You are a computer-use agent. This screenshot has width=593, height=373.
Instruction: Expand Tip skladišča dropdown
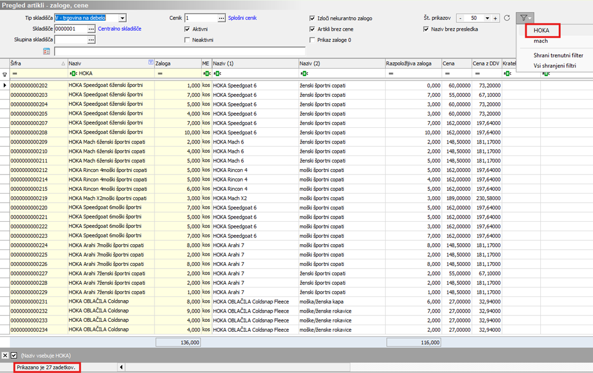(x=122, y=18)
